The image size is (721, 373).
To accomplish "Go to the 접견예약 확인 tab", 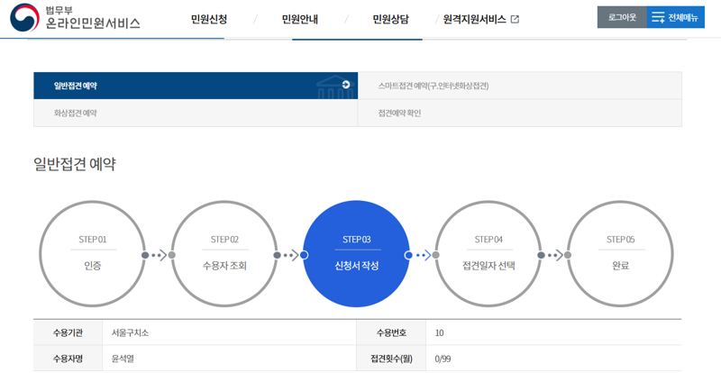I will (399, 114).
